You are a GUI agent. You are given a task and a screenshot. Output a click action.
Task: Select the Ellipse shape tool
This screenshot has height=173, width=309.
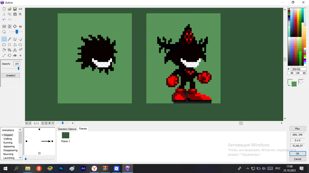coord(10,45)
